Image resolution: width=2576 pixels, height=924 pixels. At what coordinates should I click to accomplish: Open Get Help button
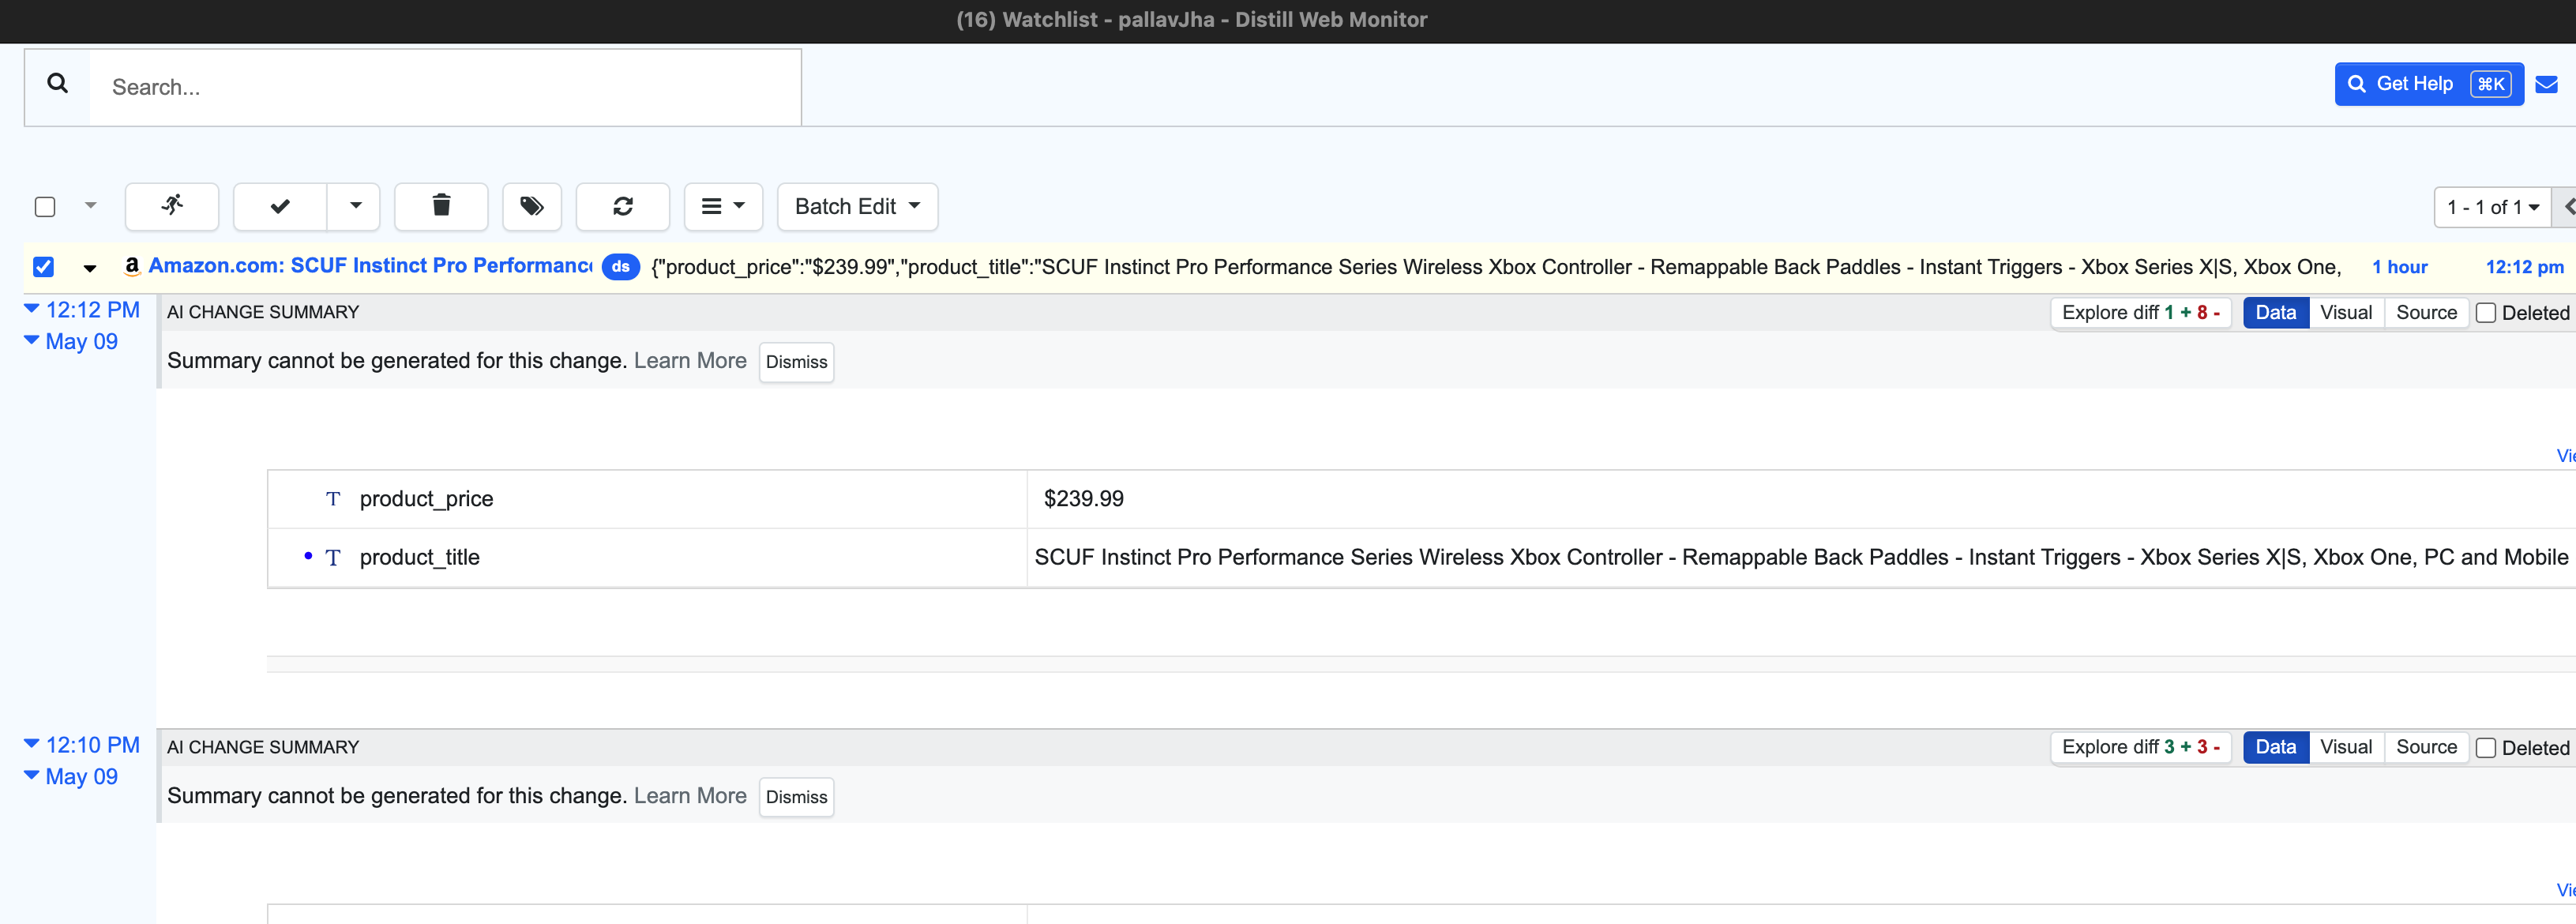(2428, 84)
